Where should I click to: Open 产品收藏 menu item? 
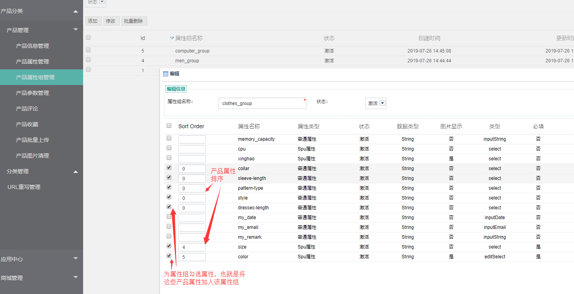27,124
